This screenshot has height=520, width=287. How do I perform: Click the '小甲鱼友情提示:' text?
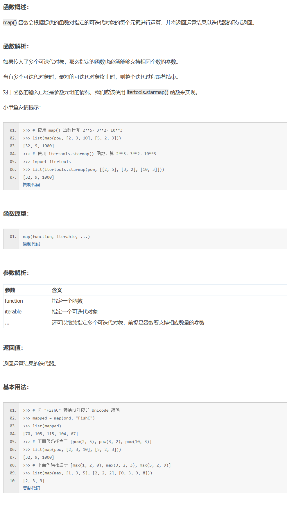pyautogui.click(x=22, y=107)
